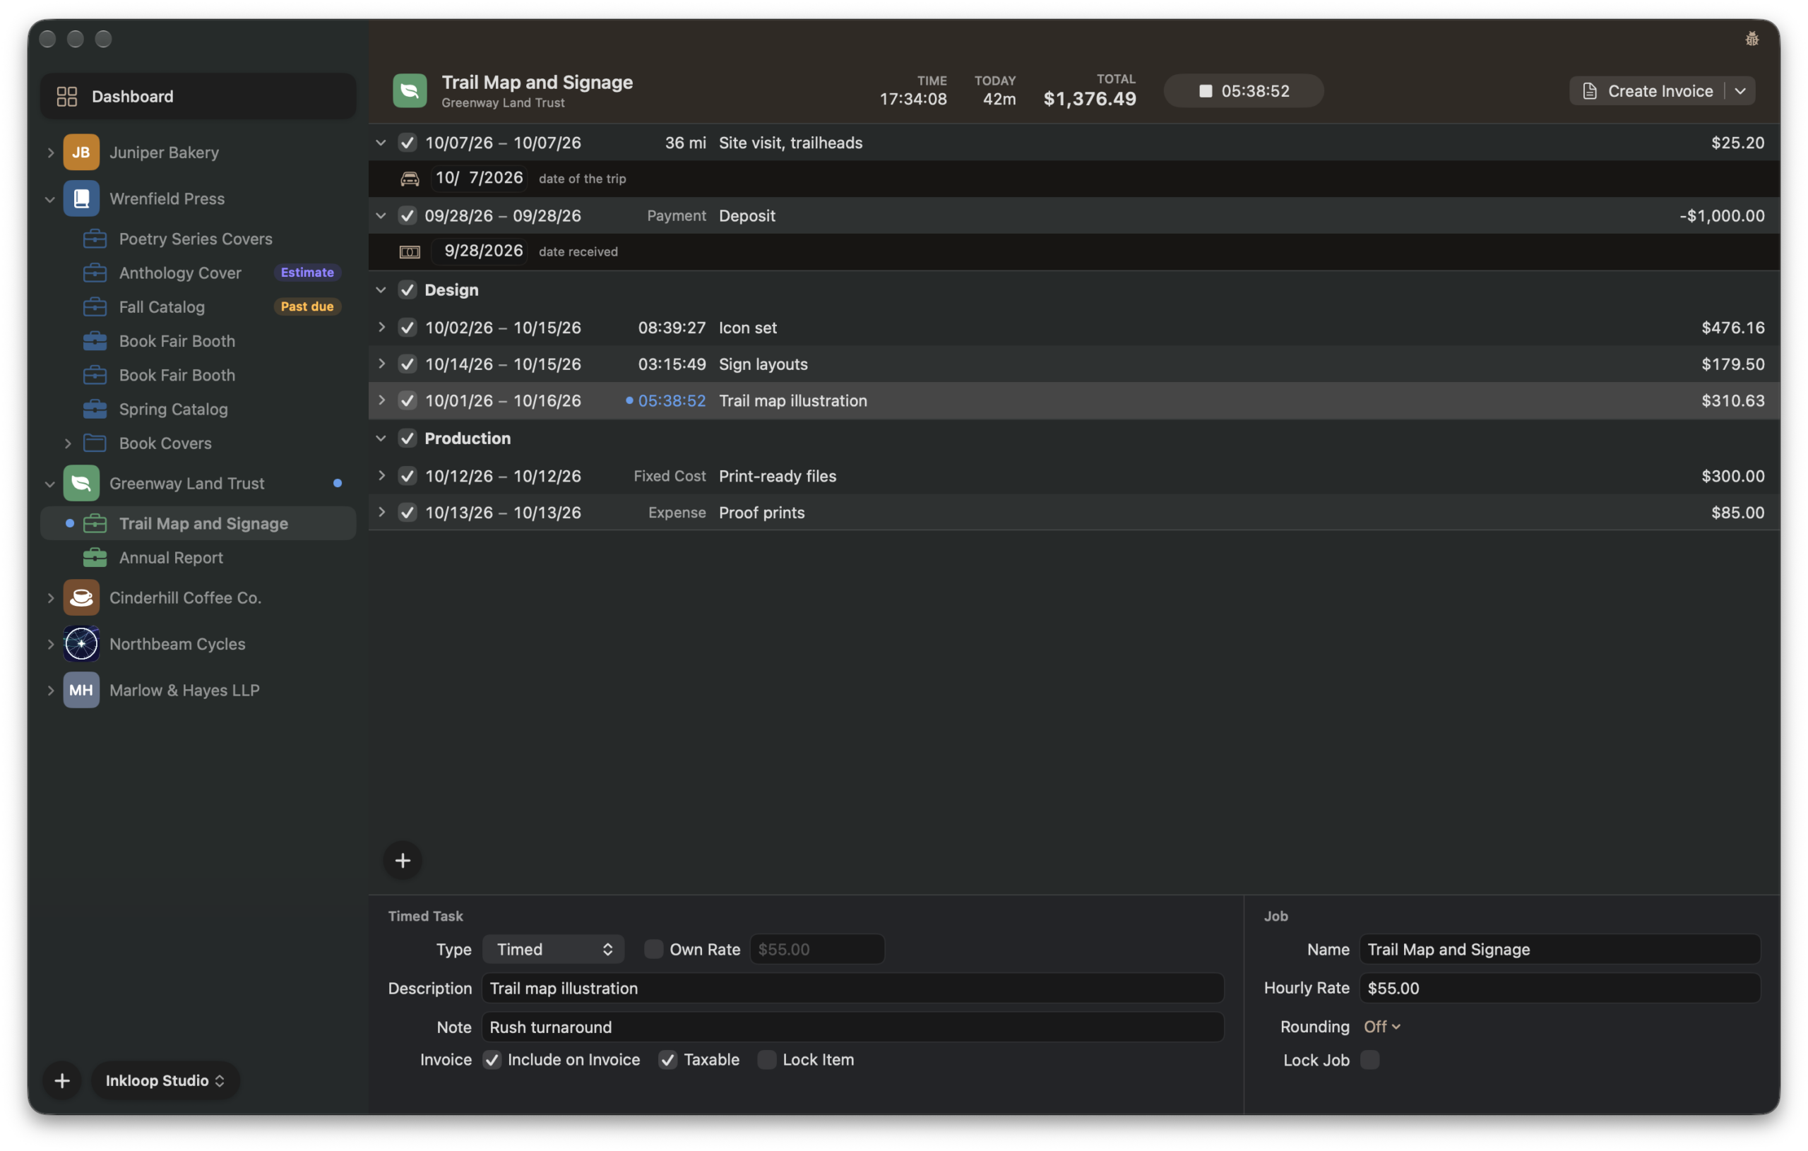1808x1151 pixels.
Task: Open the Create Invoice dropdown arrow
Action: tap(1739, 91)
